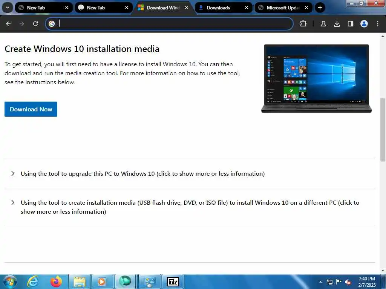This screenshot has height=289, width=386.
Task: Expand the create installation media section chevron
Action: tap(13, 202)
